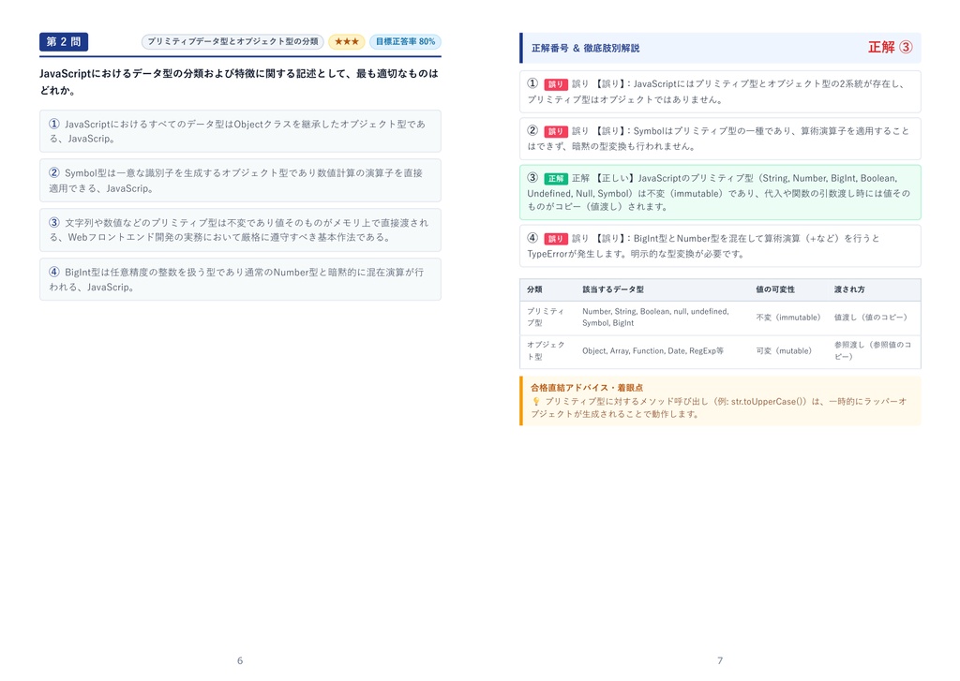Click the 合格直結アドバイス・着眼点 heading

pyautogui.click(x=587, y=387)
